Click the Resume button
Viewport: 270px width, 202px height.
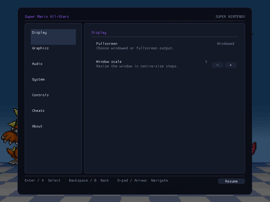point(231,181)
